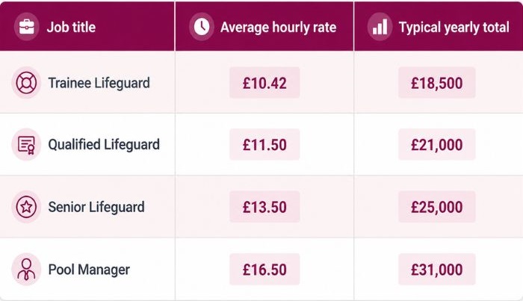Image resolution: width=523 pixels, height=301 pixels.
Task: Select the Trainee Lifeguard job title text
Action: [99, 83]
